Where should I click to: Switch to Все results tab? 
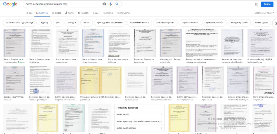click(x=29, y=13)
